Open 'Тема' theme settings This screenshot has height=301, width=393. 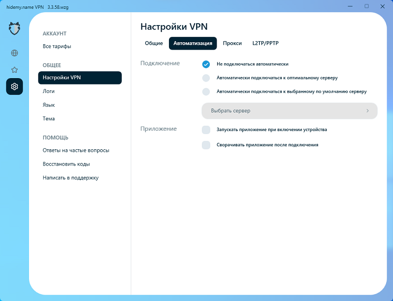49,119
